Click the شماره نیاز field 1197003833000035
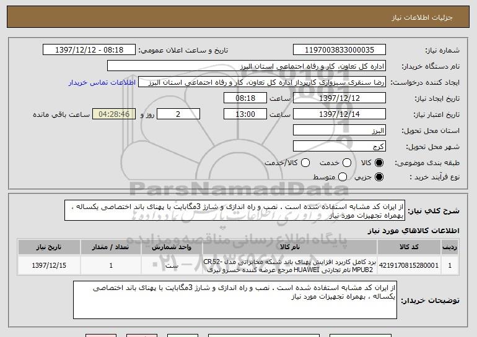477x337 pixels. coord(339,50)
